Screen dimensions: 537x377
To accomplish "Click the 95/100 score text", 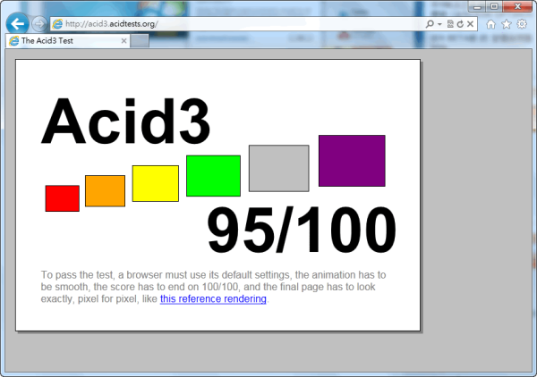I will coord(302,231).
